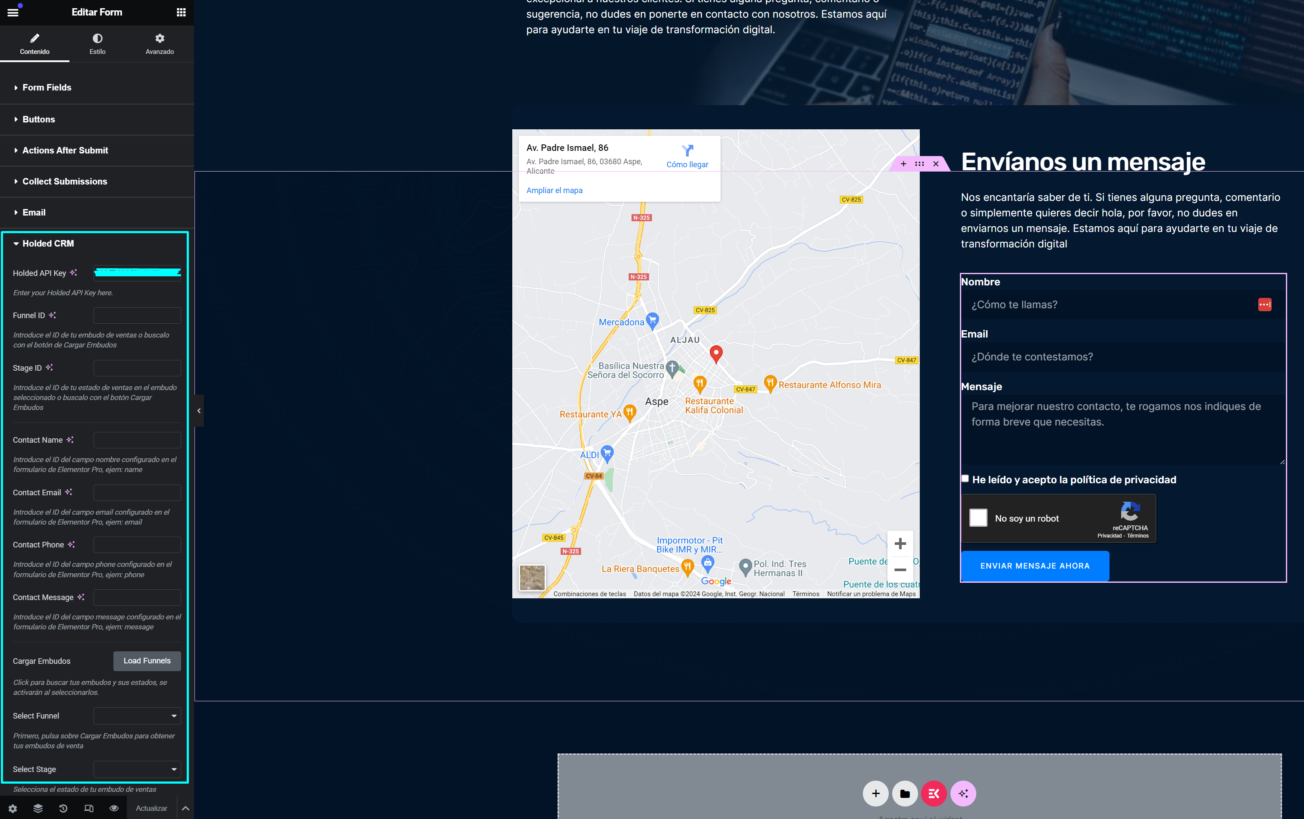Viewport: 1304px width, 819px height.
Task: Switch Responsive mode icon
Action: [89, 808]
